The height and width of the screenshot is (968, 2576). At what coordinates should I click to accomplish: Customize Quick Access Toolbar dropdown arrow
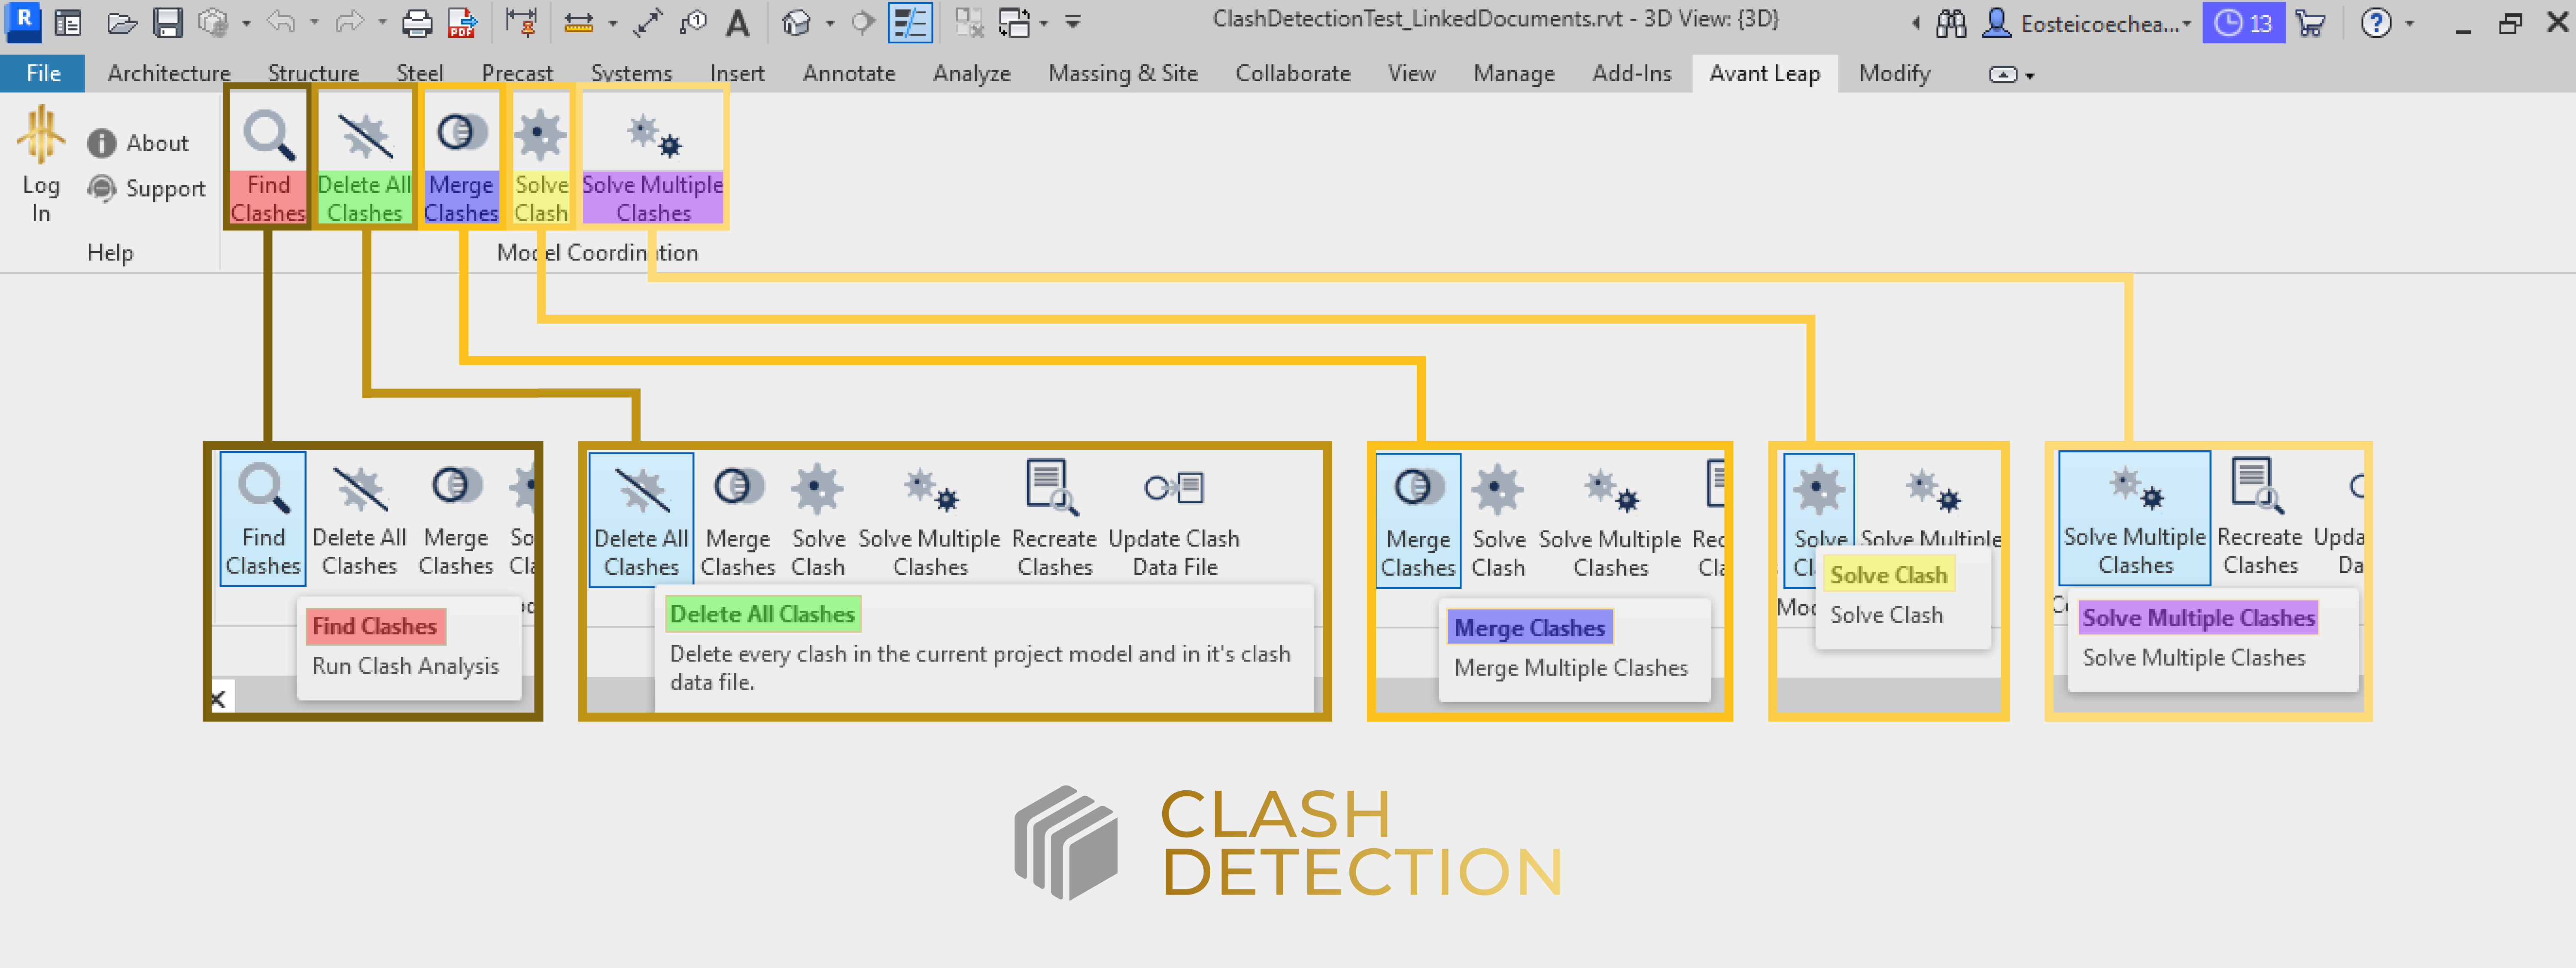coord(1073,22)
